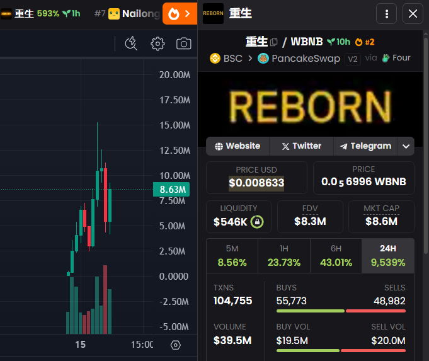Switch to the 6H timeframe tab
The width and height of the screenshot is (429, 361).
tap(336, 256)
